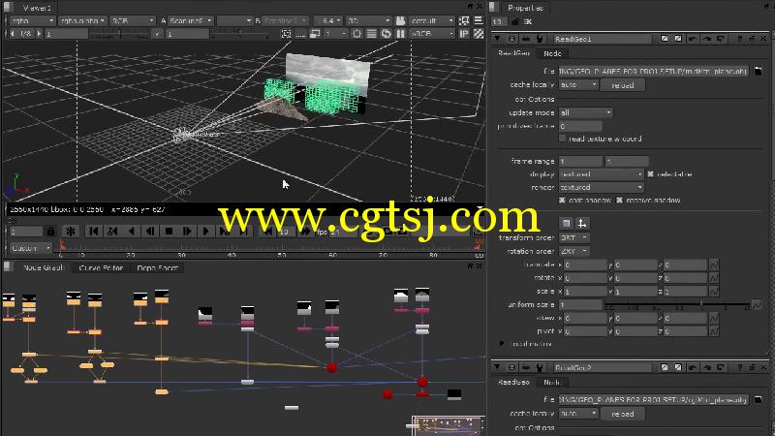This screenshot has height=436, width=775.
Task: Step back one frame in the viewer
Action: point(150,231)
